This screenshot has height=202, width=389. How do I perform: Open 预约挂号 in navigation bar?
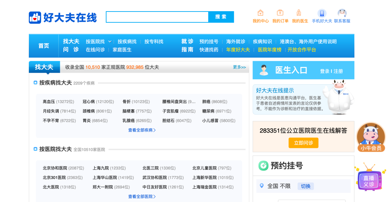click(x=209, y=41)
